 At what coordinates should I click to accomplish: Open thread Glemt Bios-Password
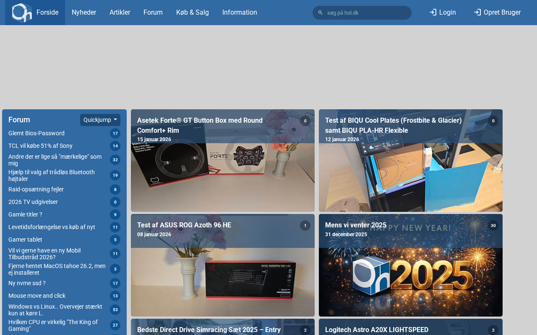pyautogui.click(x=36, y=133)
